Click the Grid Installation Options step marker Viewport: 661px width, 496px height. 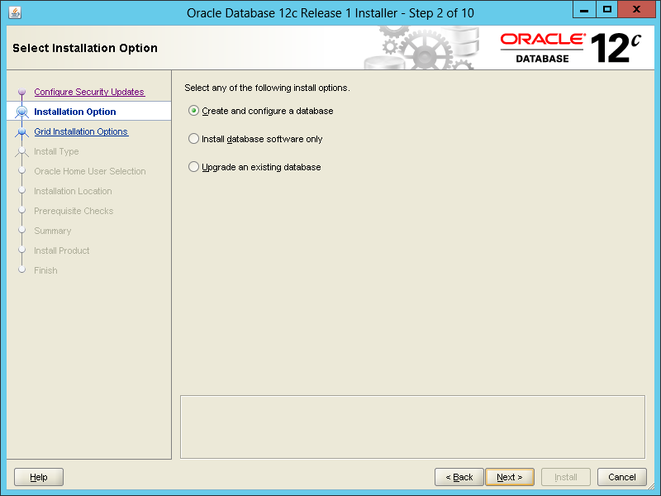[x=22, y=131]
